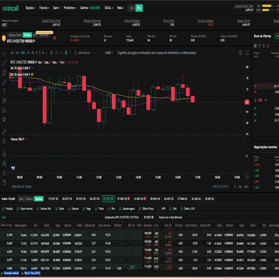Toggle the Theta column checkbox
Viewport: 279px width, 279px height.
[x=96, y=209]
